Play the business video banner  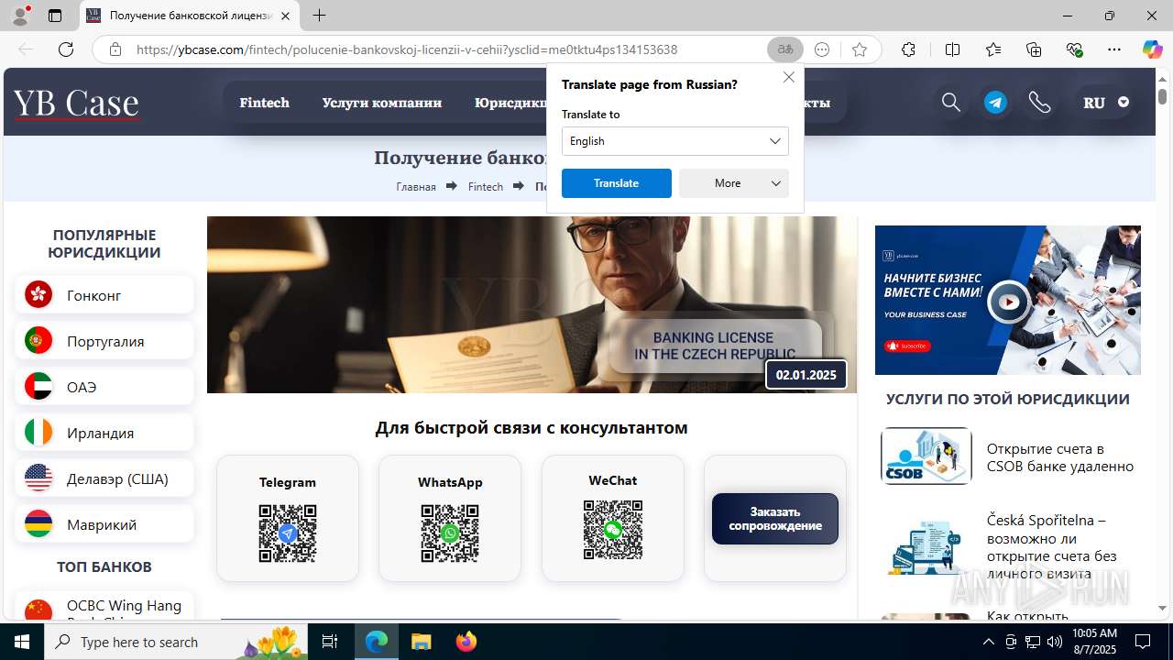(x=1008, y=302)
